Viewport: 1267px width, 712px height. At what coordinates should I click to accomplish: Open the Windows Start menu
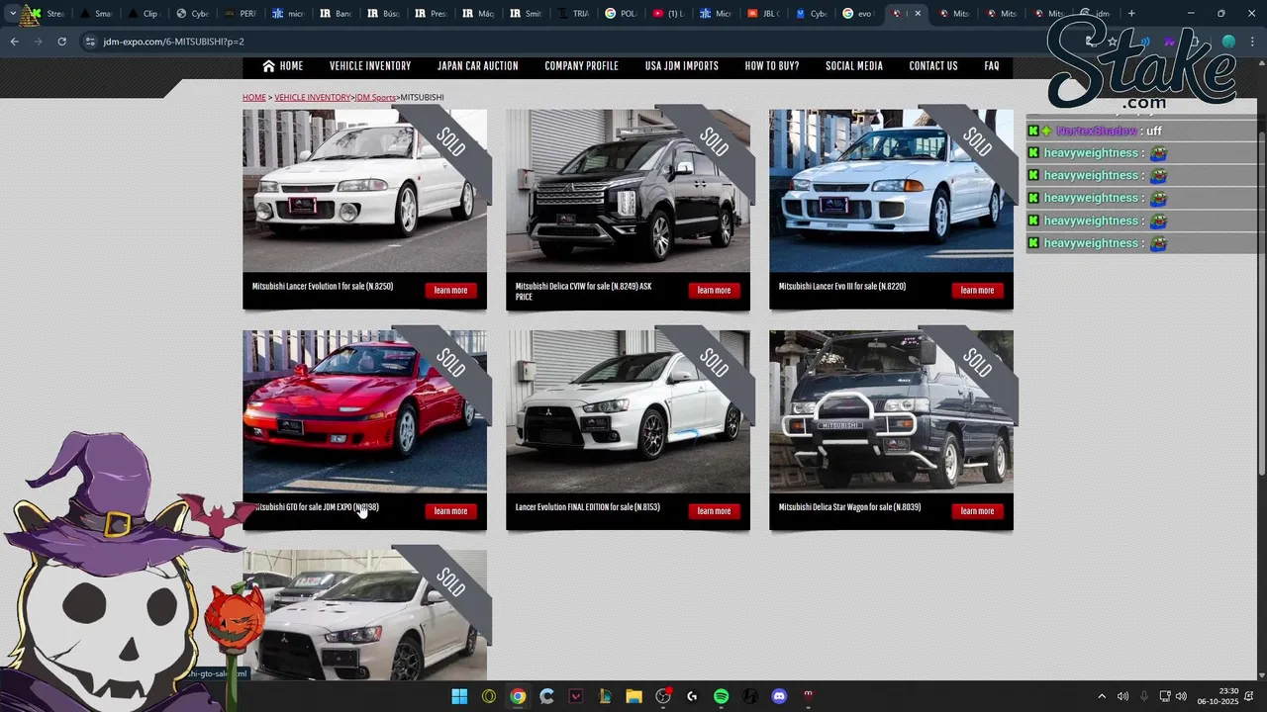459,696
